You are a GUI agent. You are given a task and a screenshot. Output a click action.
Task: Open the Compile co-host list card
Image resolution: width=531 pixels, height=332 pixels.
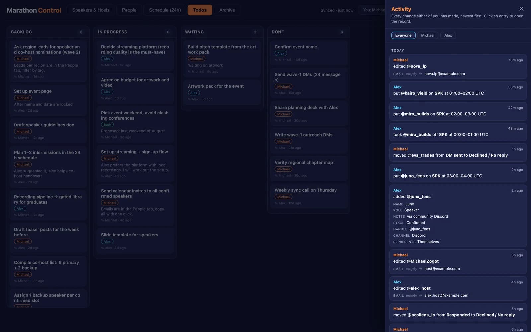[x=48, y=271]
